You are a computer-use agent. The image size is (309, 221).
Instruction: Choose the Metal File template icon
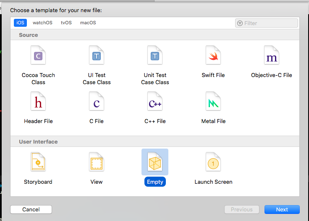pyautogui.click(x=213, y=101)
